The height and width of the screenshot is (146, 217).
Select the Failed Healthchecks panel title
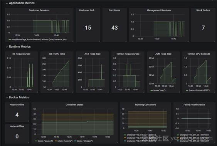[x=194, y=105]
